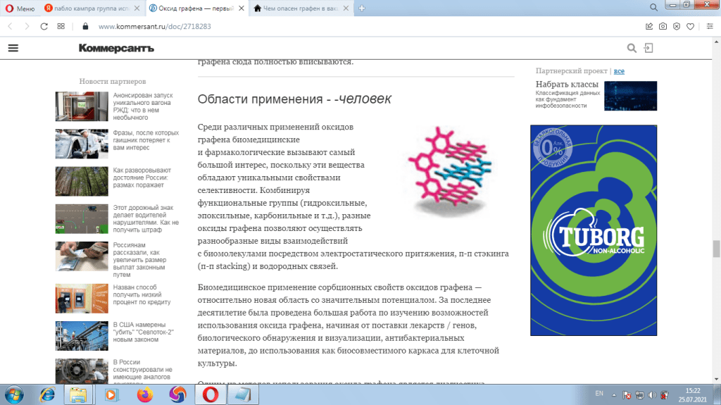
Task: Open news 'Фразы, после которых гаишник потеряет'
Action: tap(146, 140)
